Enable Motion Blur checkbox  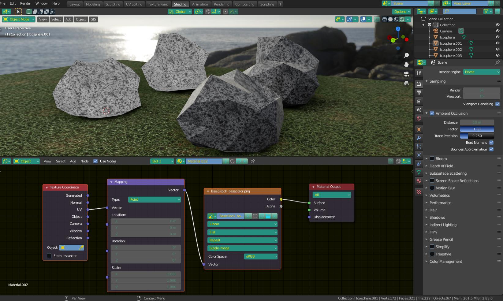[x=432, y=188]
